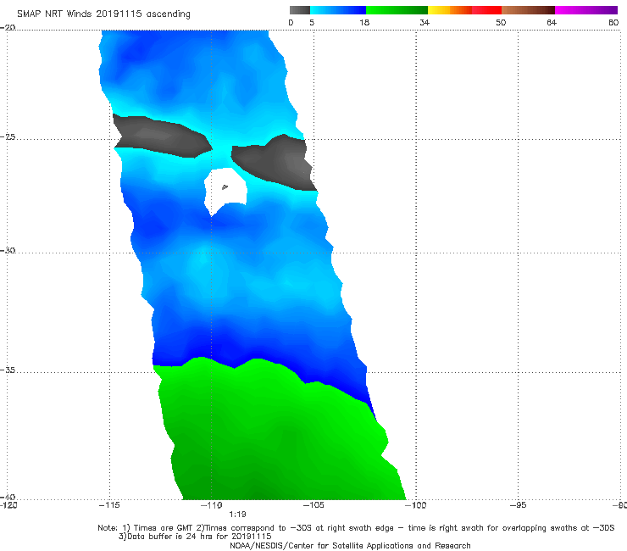Click the 'Data buffer is 24 hrs' note
The image size is (627, 551).
coord(195,537)
